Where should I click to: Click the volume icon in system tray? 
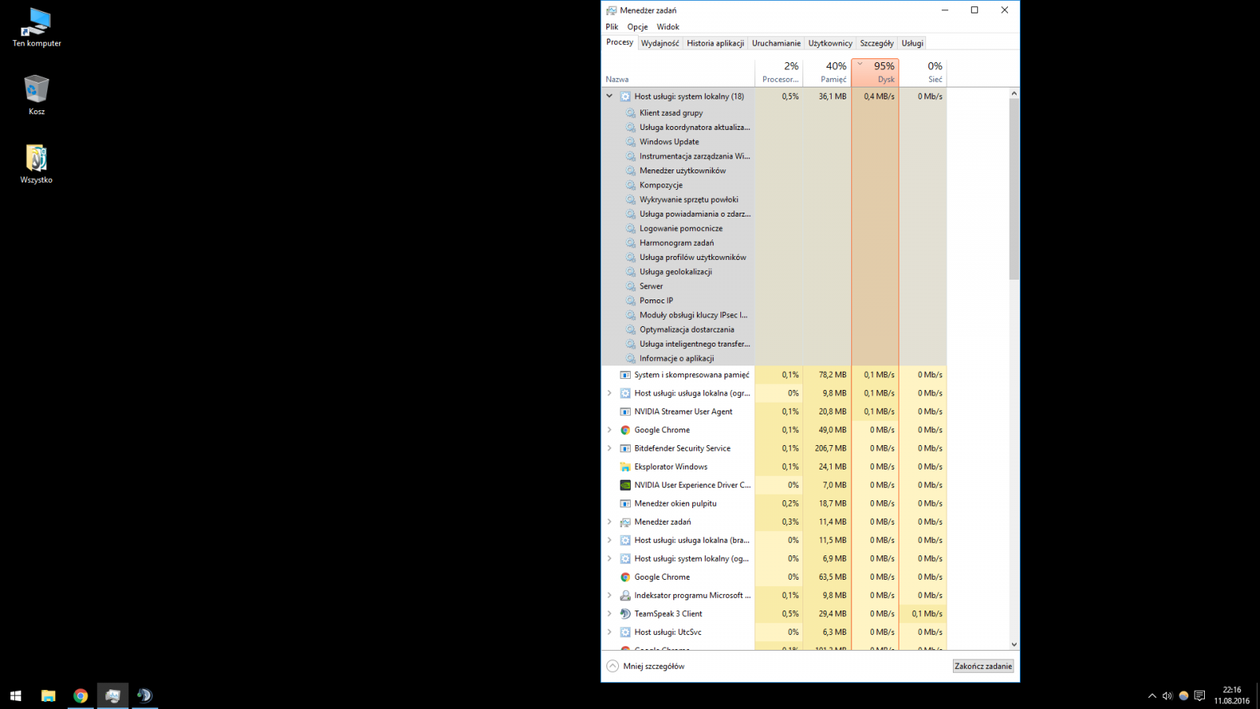click(x=1167, y=696)
